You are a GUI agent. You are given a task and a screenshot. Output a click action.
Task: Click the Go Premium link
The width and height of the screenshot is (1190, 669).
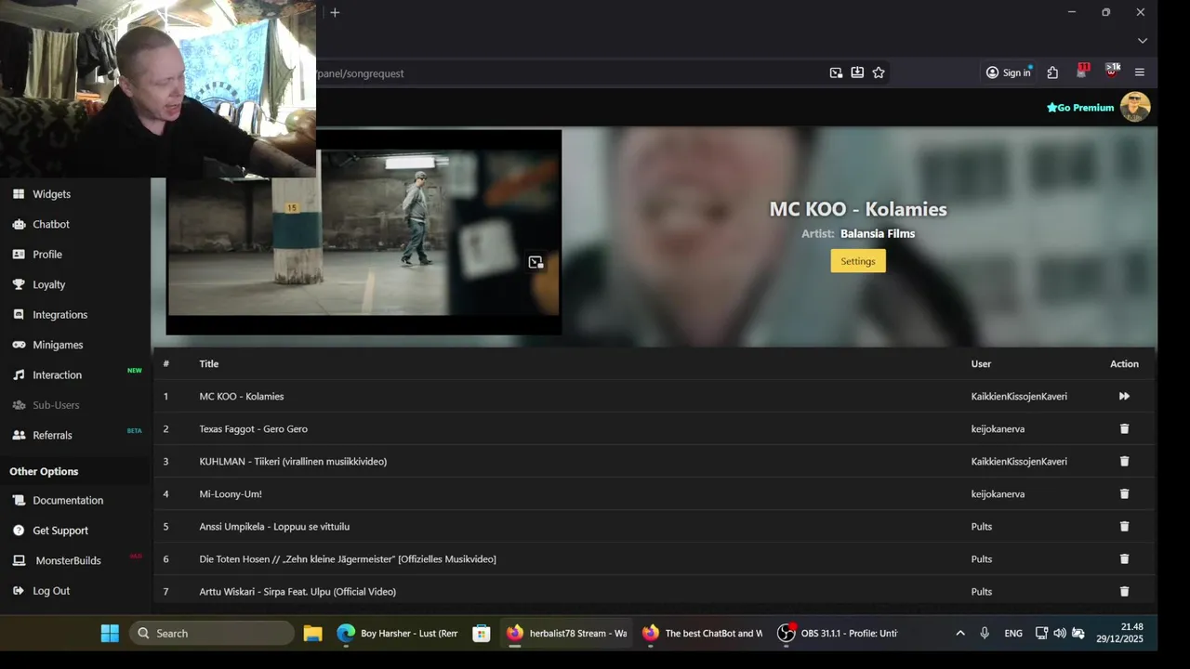(1080, 108)
